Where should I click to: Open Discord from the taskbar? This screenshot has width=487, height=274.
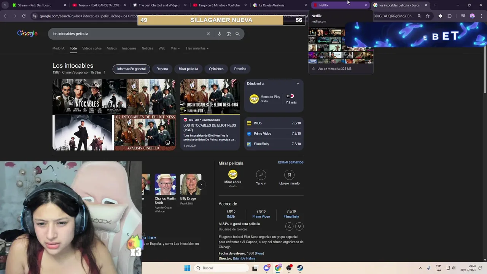267,268
